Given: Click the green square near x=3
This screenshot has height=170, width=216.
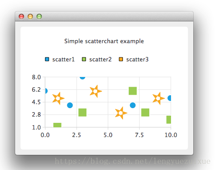Looking at the screenshot, I should [x=82, y=113].
